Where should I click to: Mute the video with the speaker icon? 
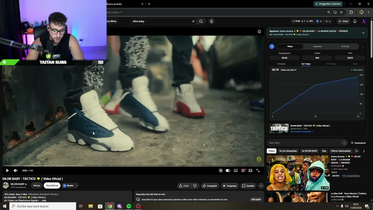15,171
